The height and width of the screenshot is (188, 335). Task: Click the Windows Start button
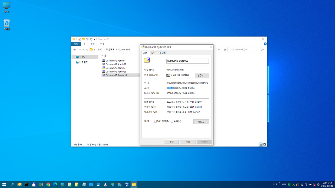point(4,184)
